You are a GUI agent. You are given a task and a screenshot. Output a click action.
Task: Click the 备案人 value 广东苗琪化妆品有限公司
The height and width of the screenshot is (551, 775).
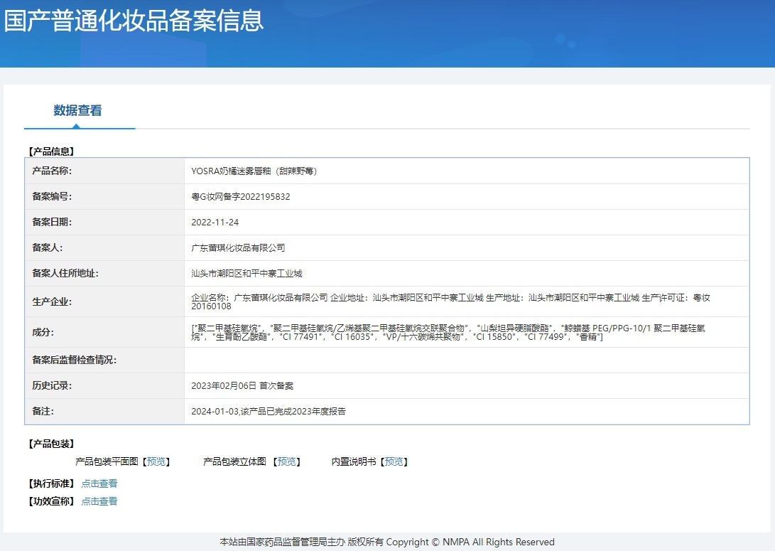click(238, 248)
